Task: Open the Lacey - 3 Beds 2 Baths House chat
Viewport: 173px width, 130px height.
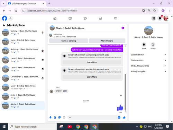Action: (x=23, y=87)
